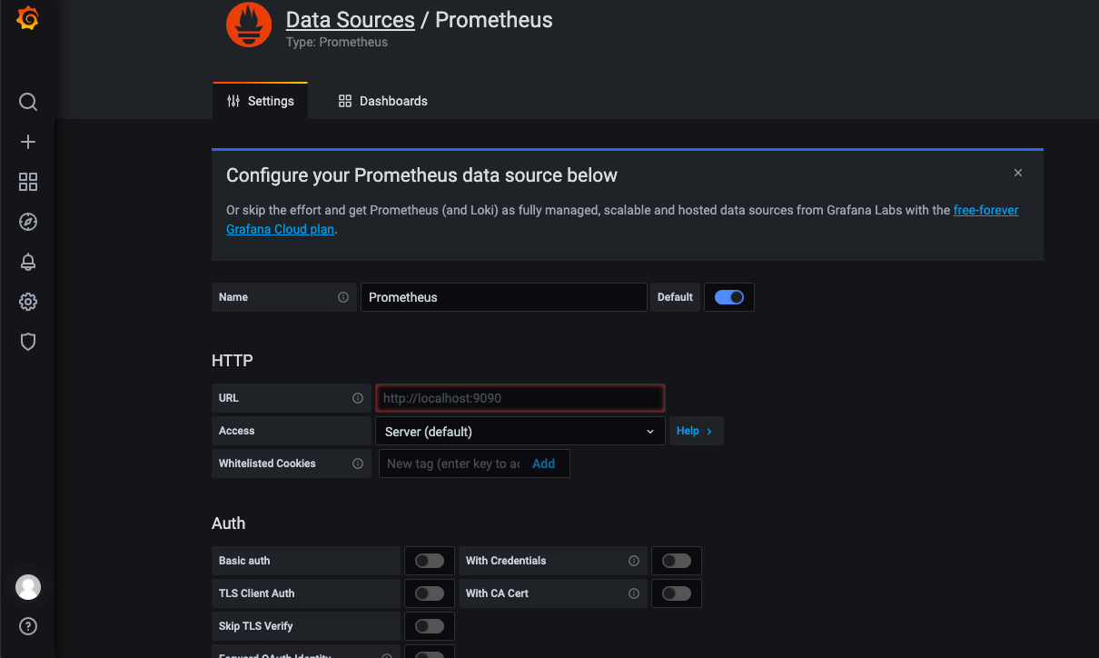Click the Data Sources breadcrumb link
Viewport: 1099px width, 658px height.
(350, 20)
